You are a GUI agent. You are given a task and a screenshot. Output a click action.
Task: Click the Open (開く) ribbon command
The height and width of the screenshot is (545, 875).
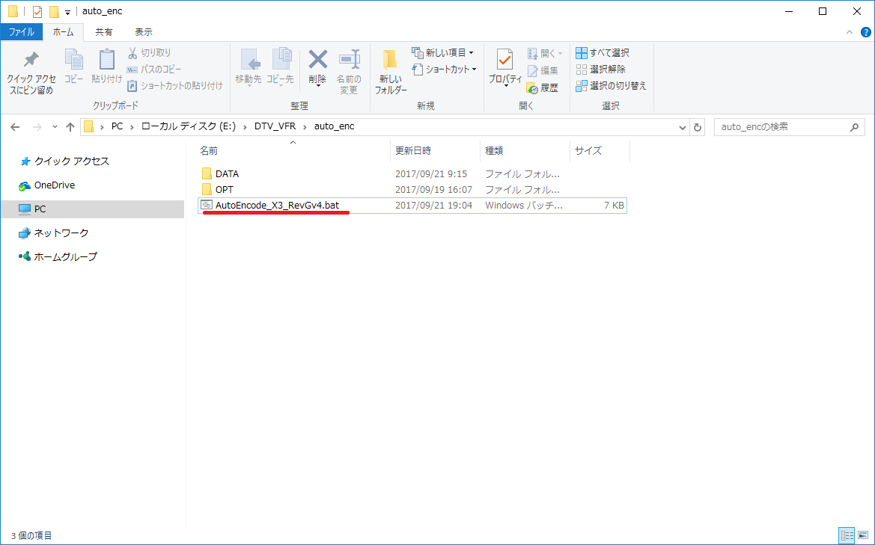coord(545,54)
